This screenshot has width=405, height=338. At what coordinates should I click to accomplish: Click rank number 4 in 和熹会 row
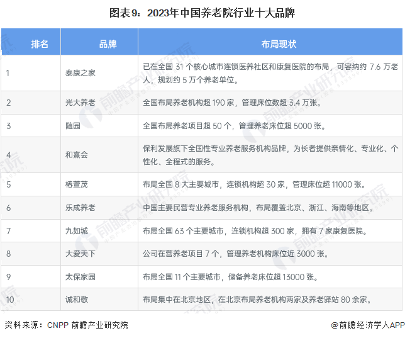click(9, 155)
